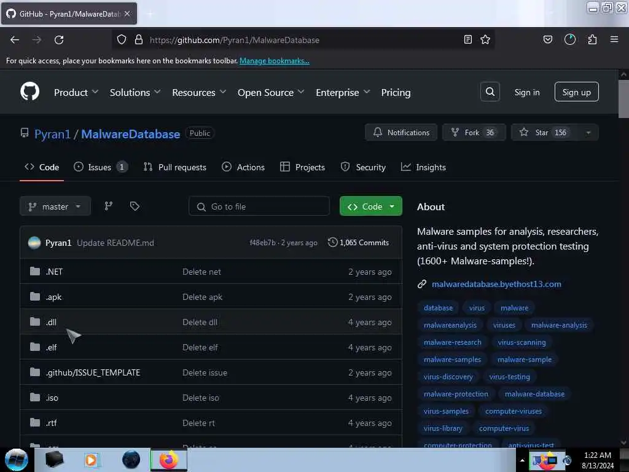
Task: Click the browser forward arrow
Action: click(x=37, y=40)
